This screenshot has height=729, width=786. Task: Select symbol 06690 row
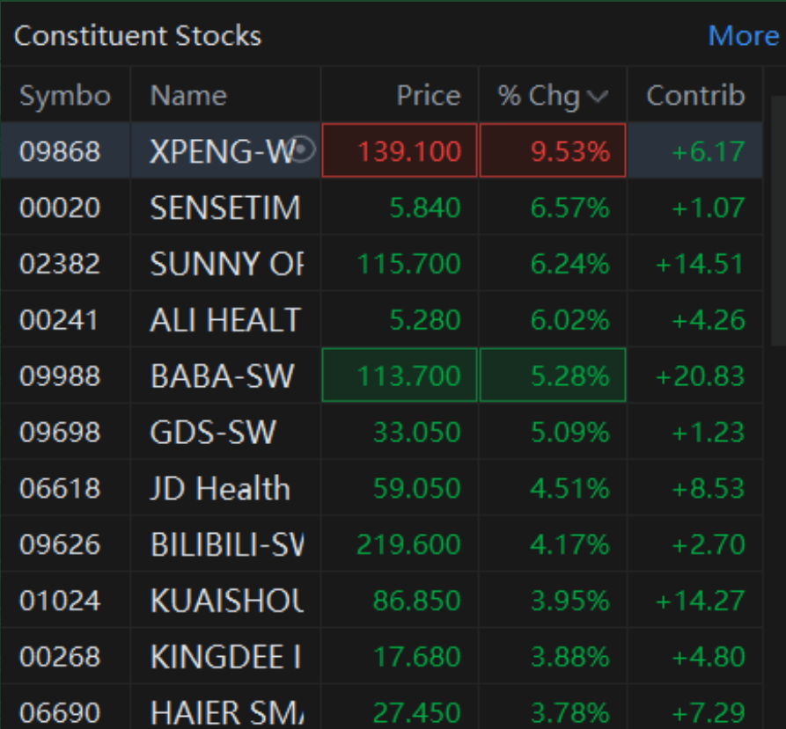click(x=60, y=712)
